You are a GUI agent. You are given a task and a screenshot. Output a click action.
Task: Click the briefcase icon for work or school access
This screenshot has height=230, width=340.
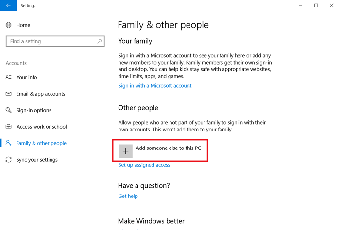pyautogui.click(x=9, y=127)
